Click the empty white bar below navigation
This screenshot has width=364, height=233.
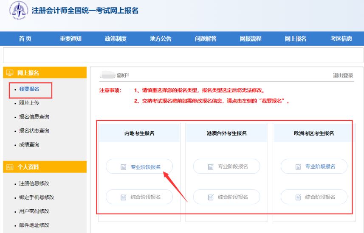point(183,55)
